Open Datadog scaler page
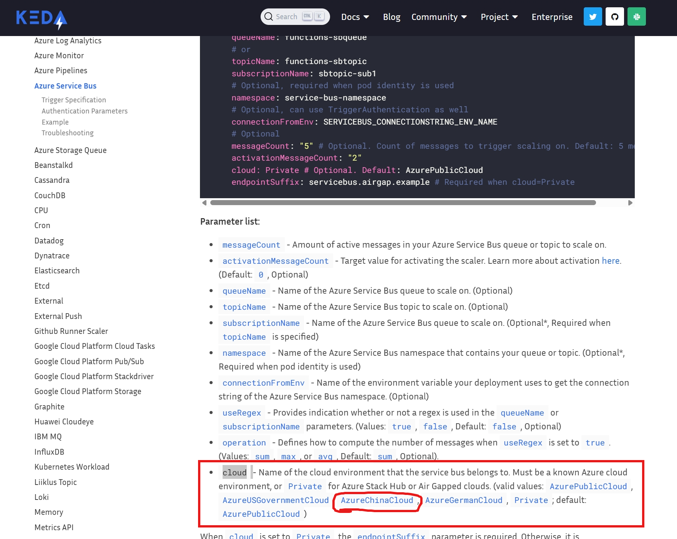 [49, 241]
